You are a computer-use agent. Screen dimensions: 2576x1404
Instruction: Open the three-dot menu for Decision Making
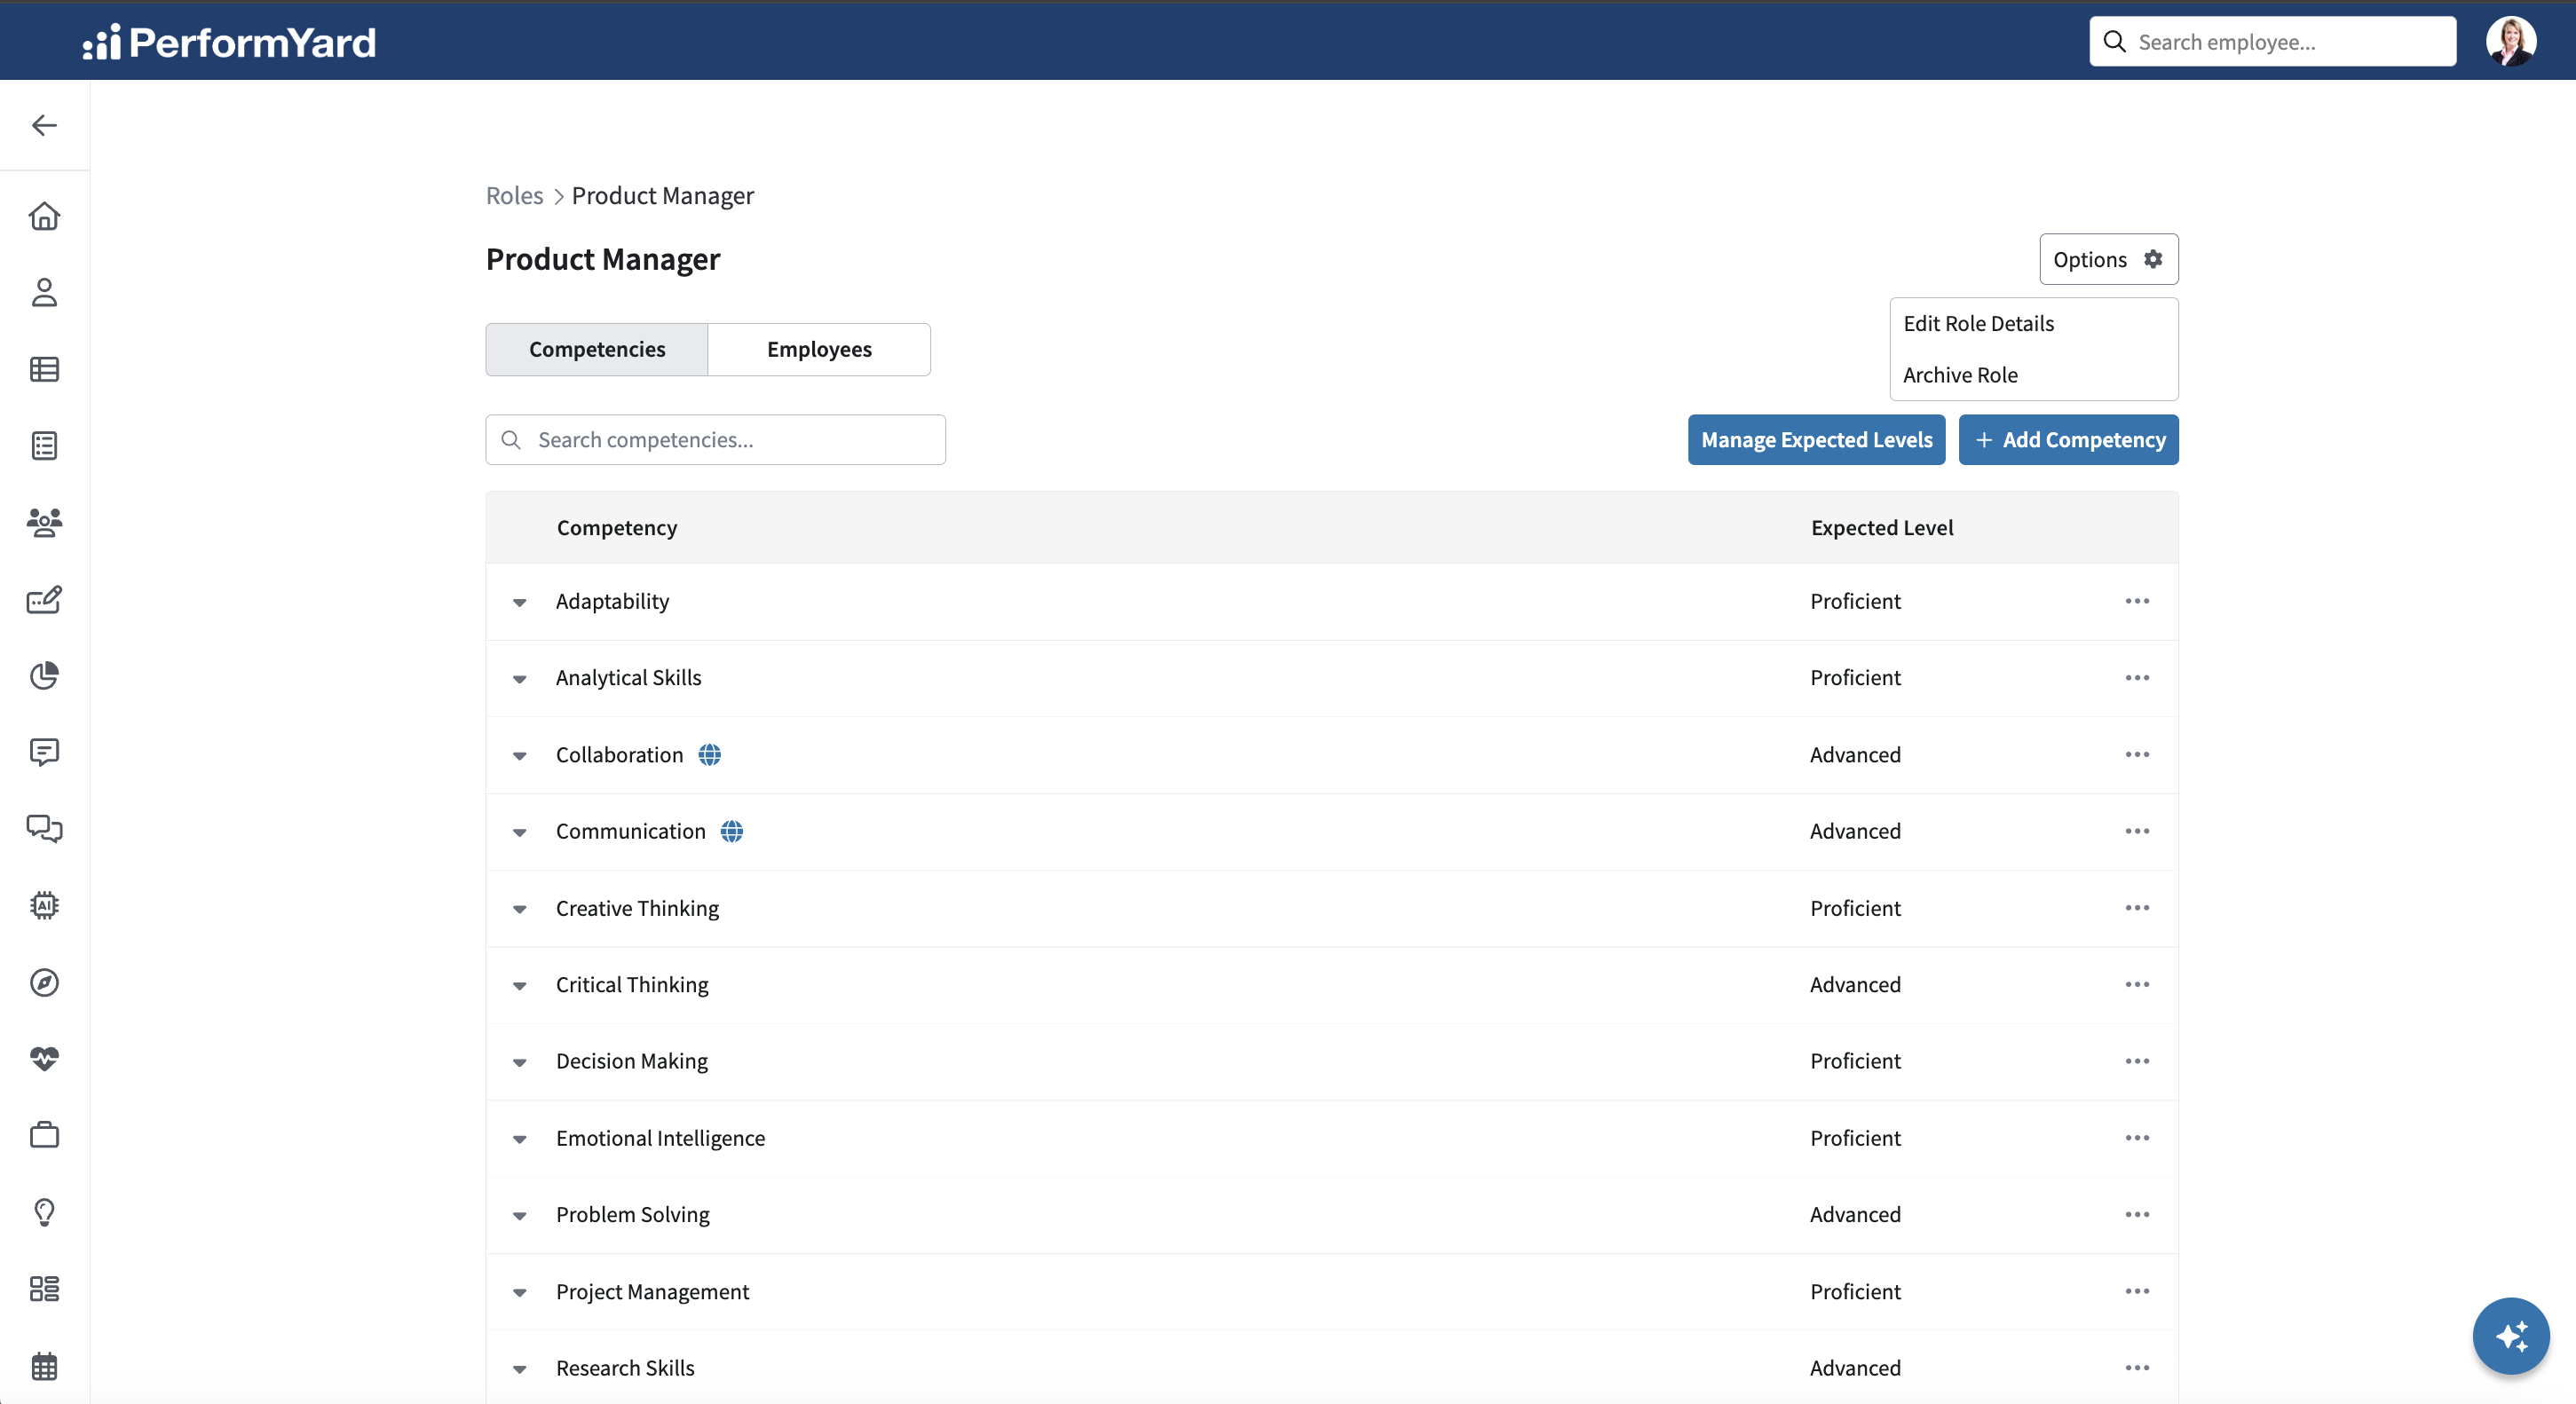pyautogui.click(x=2137, y=1061)
